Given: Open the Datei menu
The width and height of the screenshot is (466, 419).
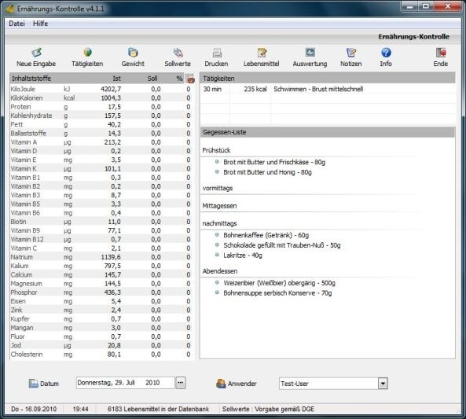Looking at the screenshot, I should pos(17,24).
